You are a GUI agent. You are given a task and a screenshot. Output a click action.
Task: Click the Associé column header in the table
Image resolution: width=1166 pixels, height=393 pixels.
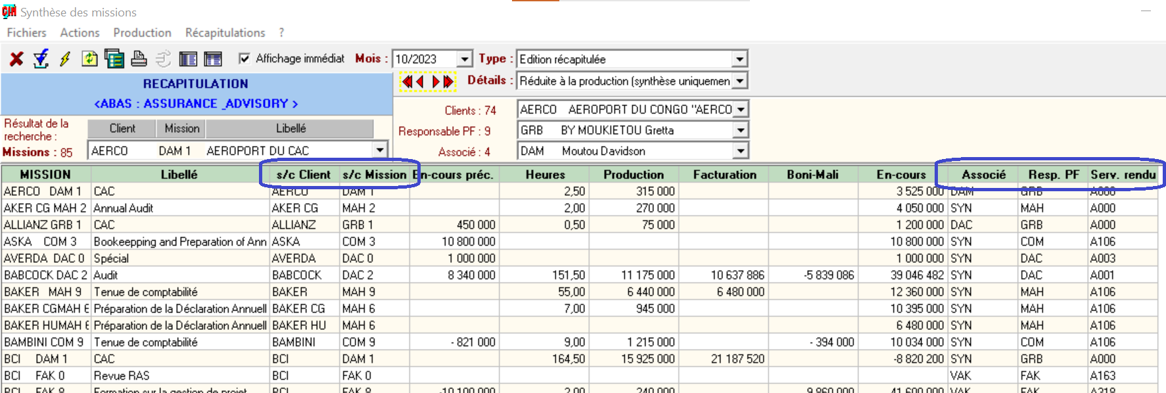[983, 174]
